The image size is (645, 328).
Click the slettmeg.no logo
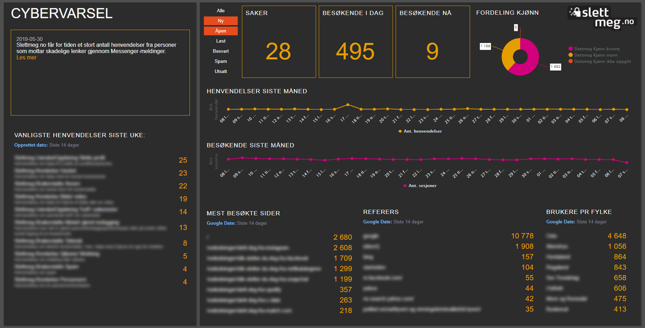(x=603, y=18)
